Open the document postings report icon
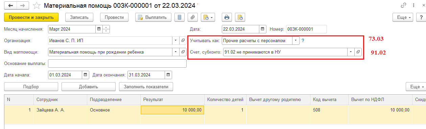The width and height of the screenshot is (426, 129). (180, 17)
